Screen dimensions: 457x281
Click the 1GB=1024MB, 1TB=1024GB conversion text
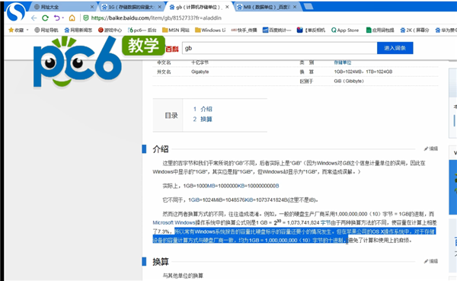pos(363,72)
